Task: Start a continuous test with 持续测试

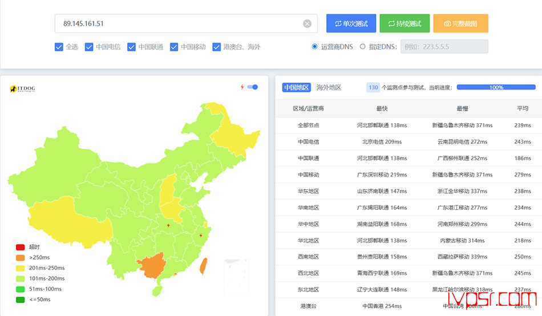Action: tap(405, 23)
